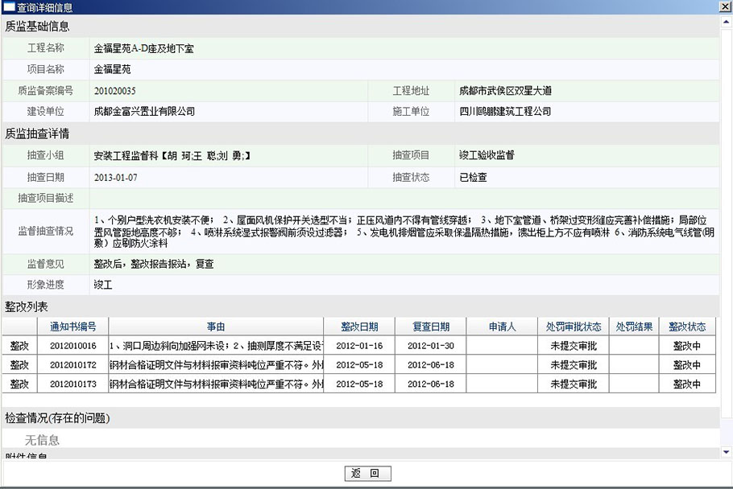Close the 查询详细信息 dialog
This screenshot has height=489, width=733.
(725, 7)
